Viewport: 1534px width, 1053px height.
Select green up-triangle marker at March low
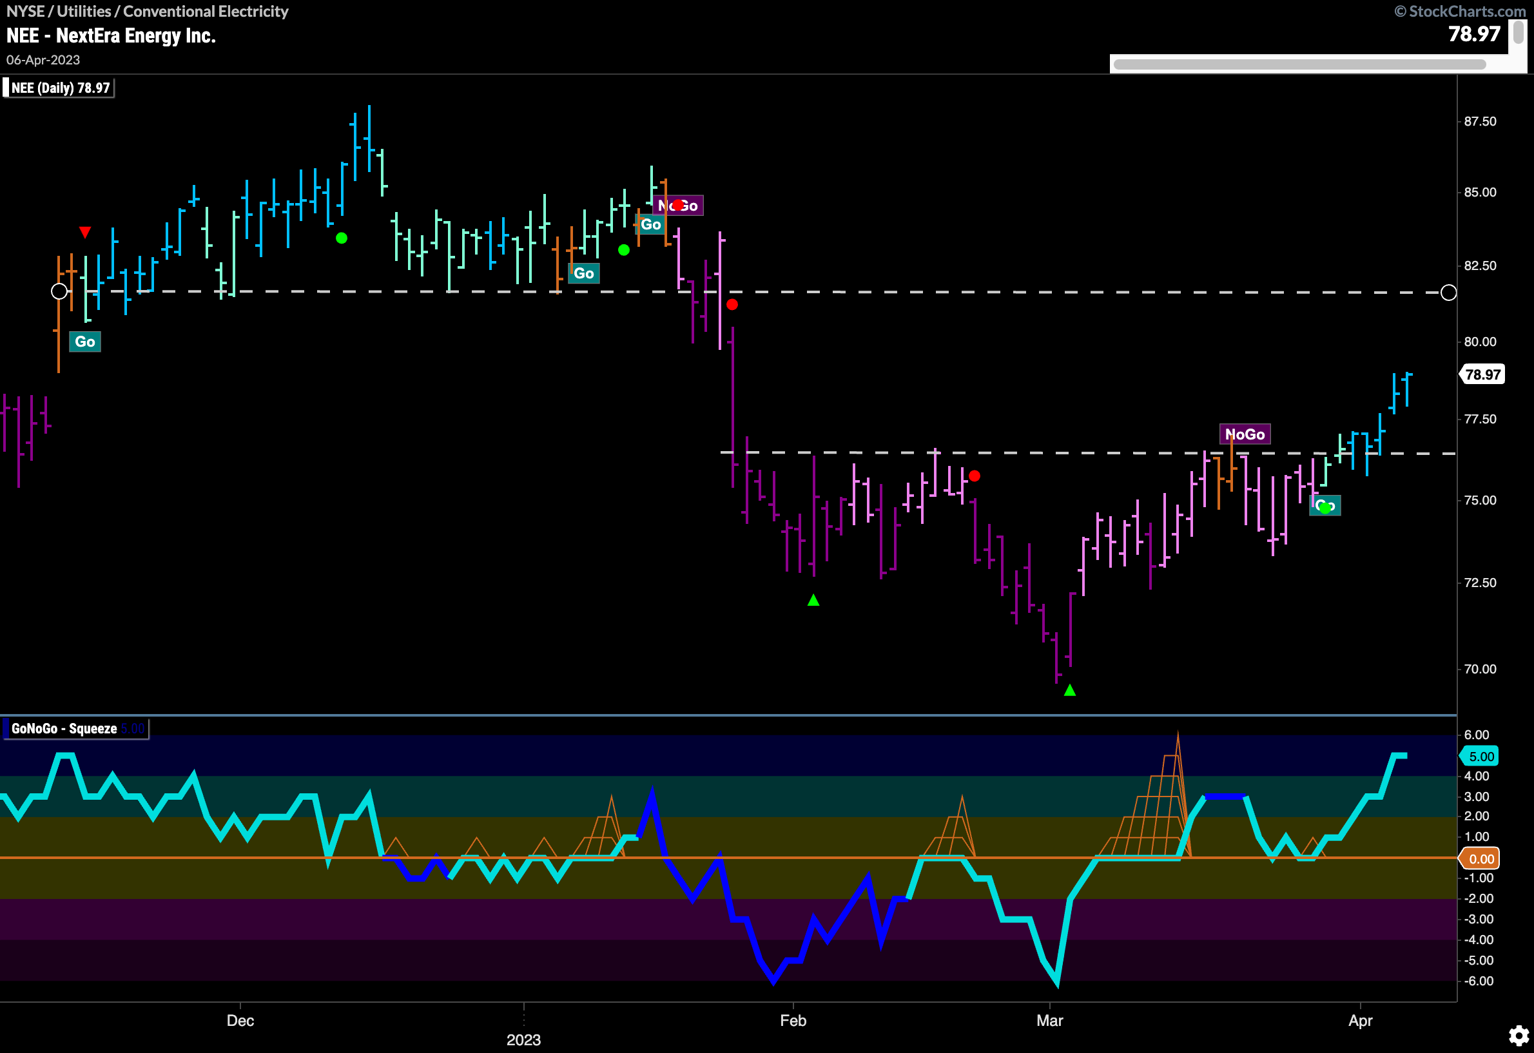point(1070,690)
